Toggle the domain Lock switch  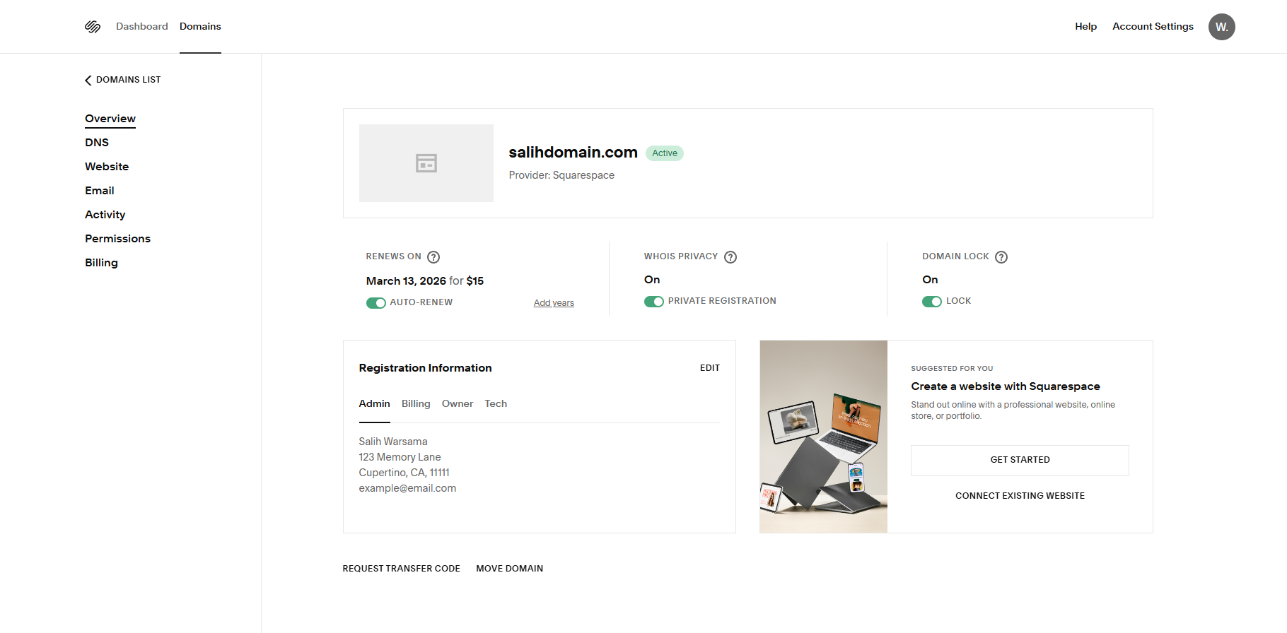[931, 302]
